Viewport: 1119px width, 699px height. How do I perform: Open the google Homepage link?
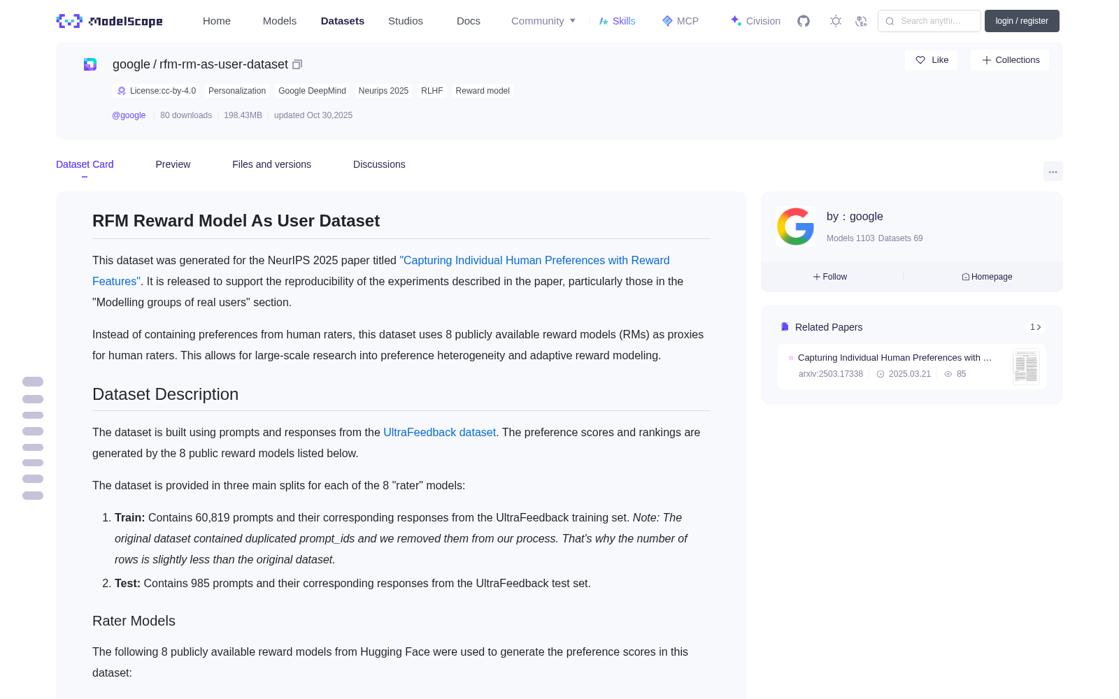[x=987, y=277]
